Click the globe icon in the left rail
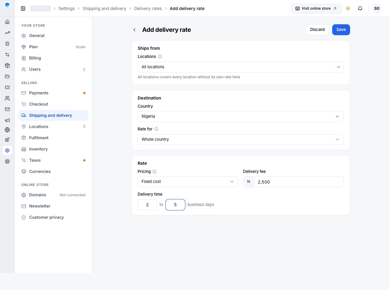The width and height of the screenshot is (389, 290). click(x=7, y=130)
